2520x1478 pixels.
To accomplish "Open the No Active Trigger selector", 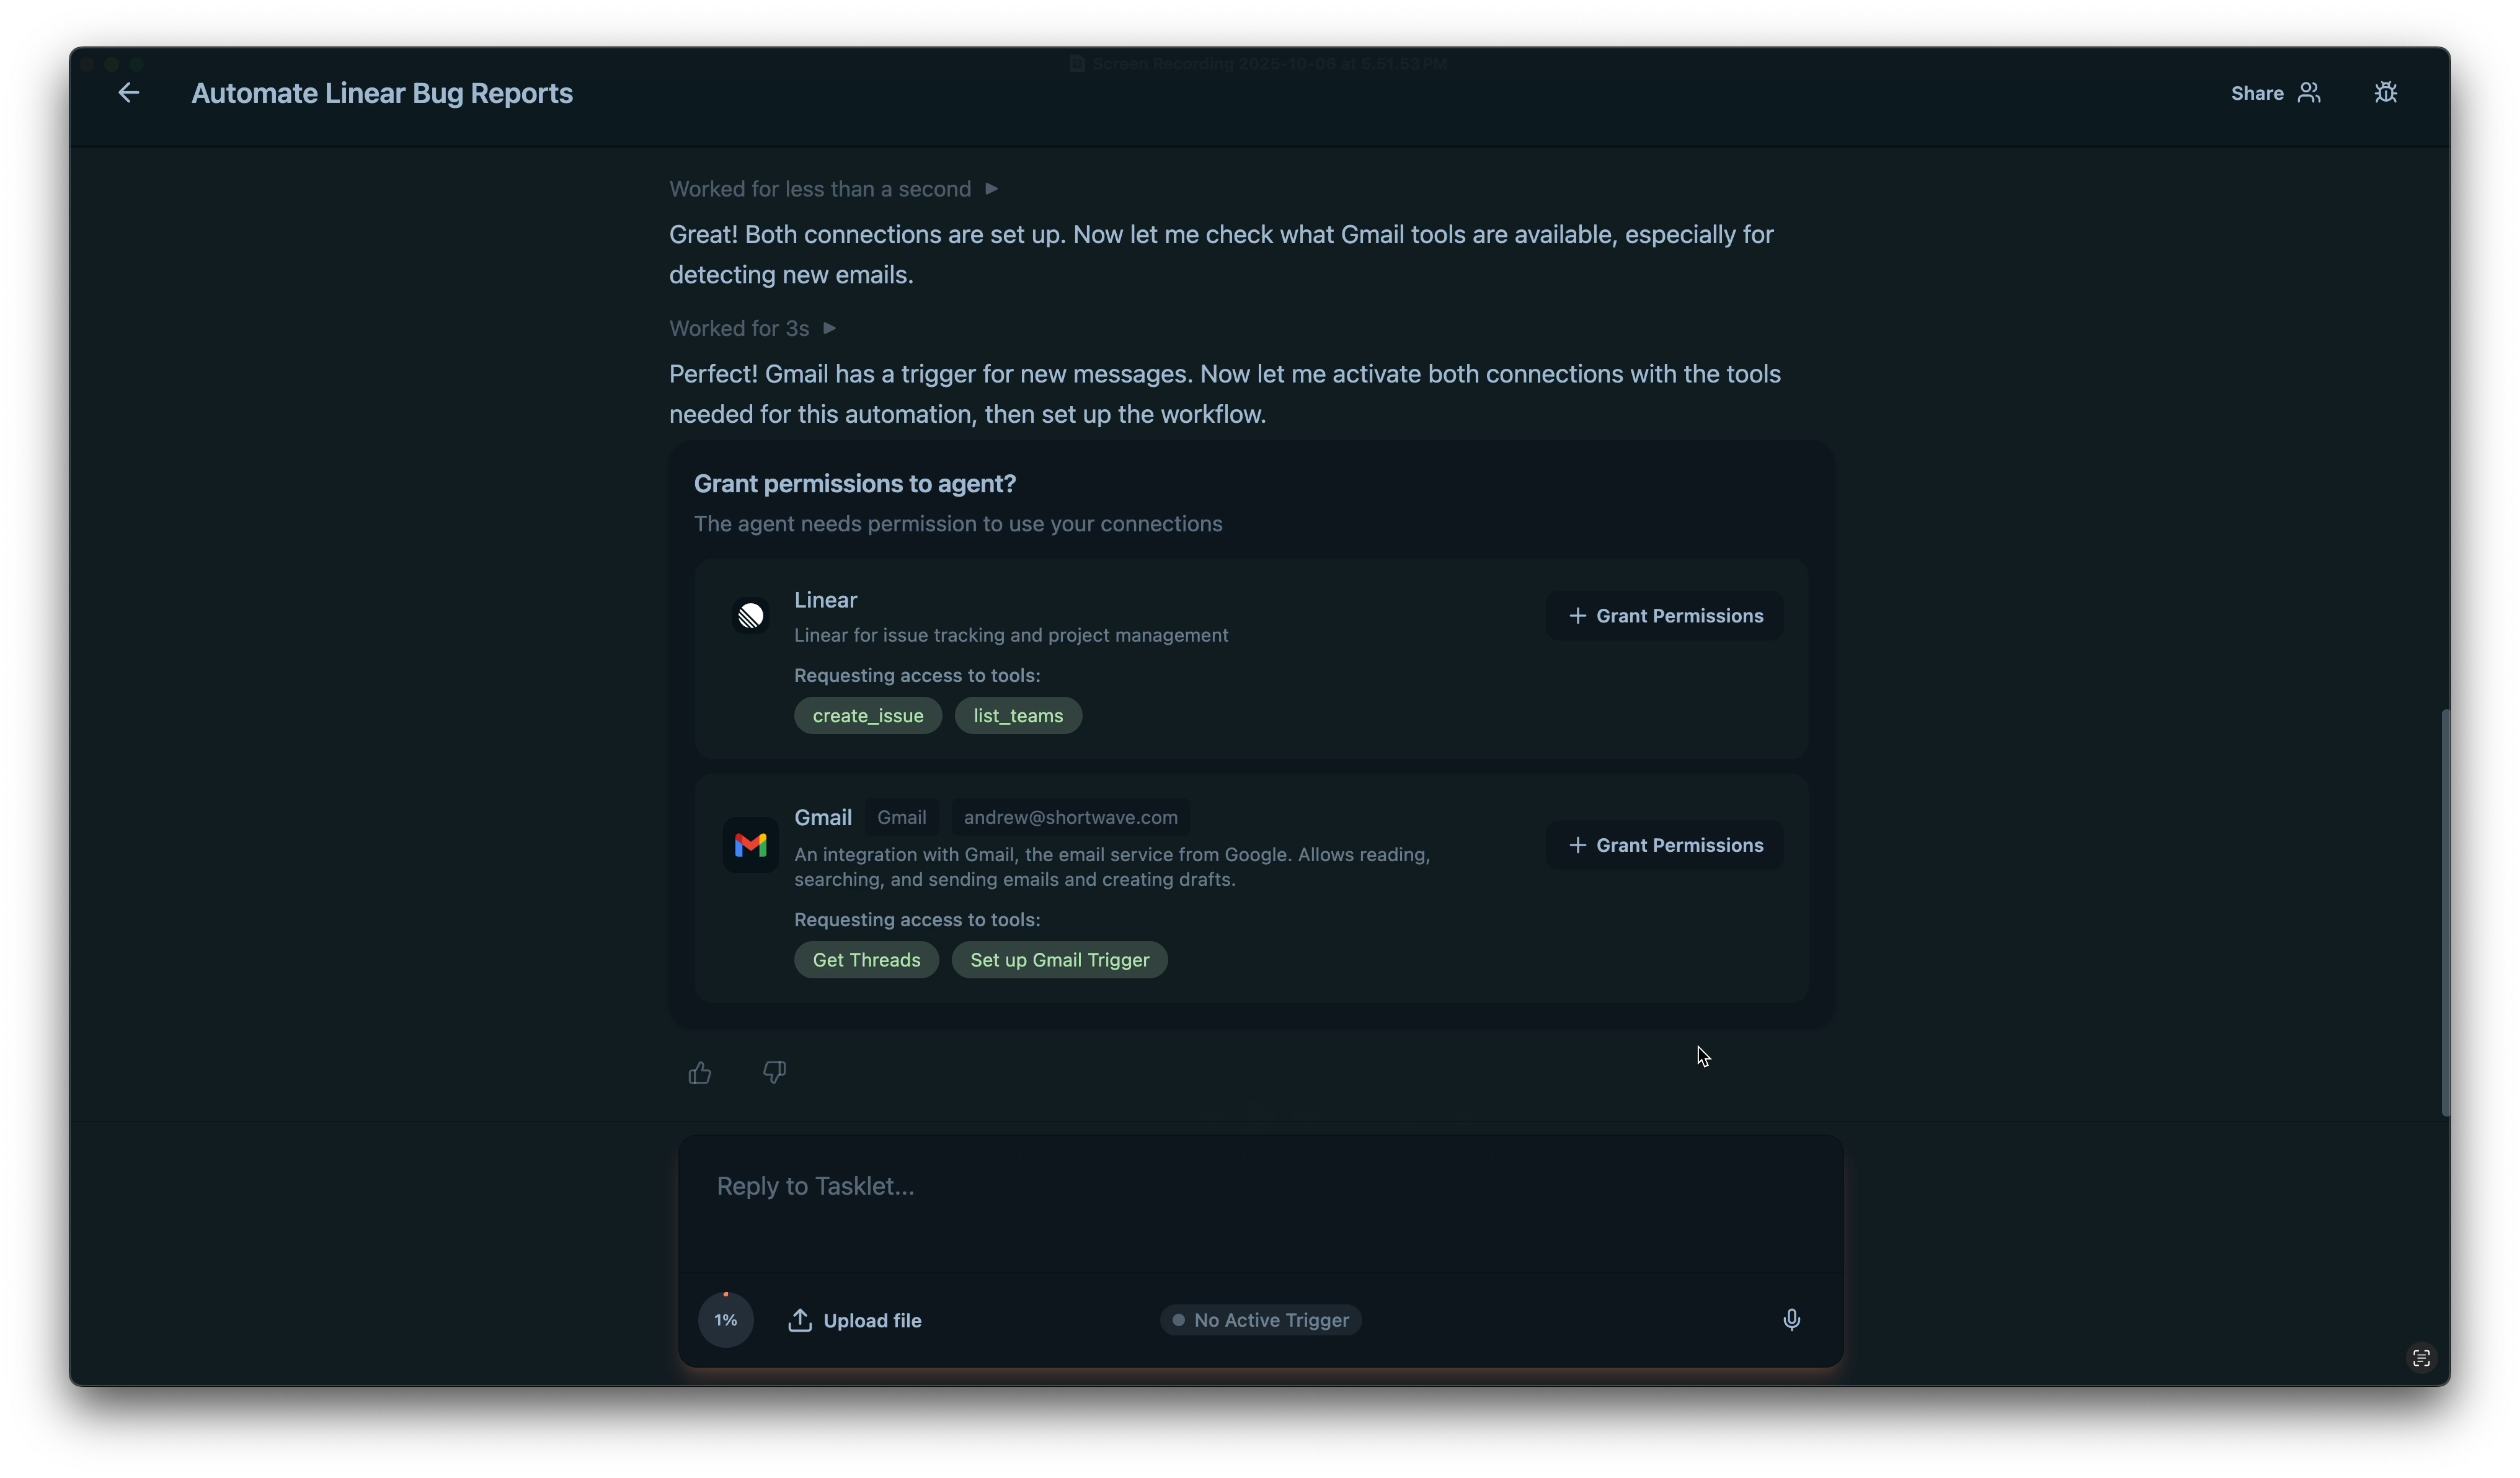I will pyautogui.click(x=1260, y=1320).
